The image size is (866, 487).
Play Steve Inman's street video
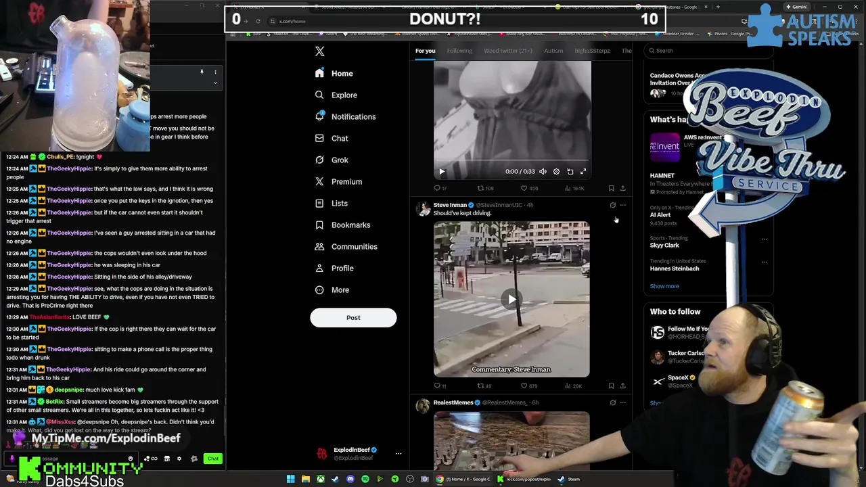[511, 299]
